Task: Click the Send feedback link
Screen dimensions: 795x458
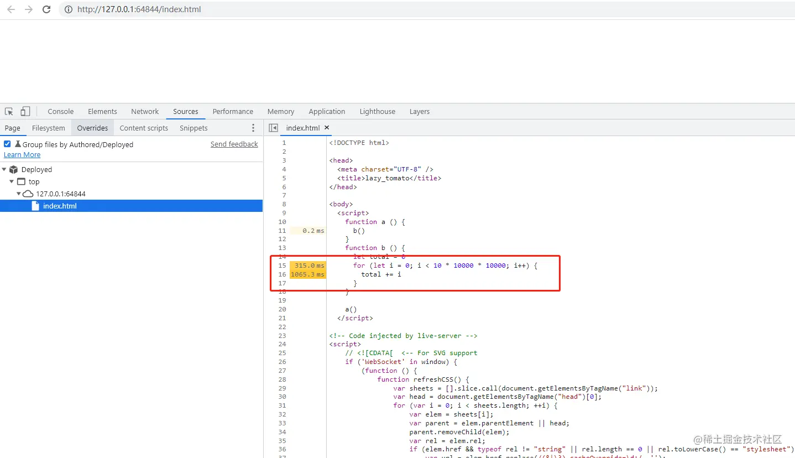Action: tap(234, 144)
